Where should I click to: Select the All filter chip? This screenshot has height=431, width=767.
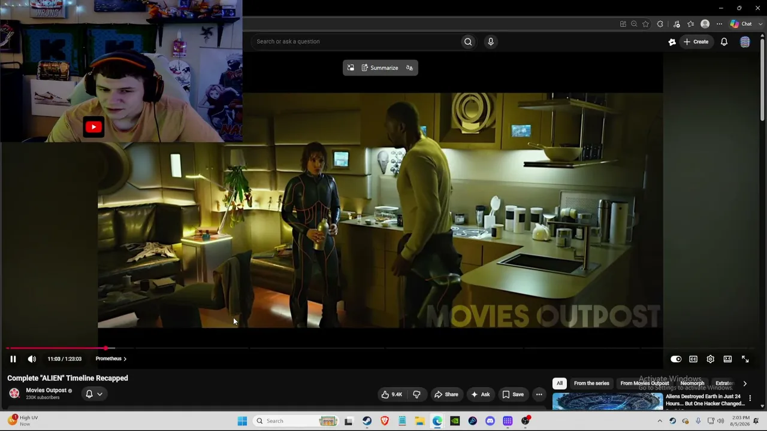point(560,383)
